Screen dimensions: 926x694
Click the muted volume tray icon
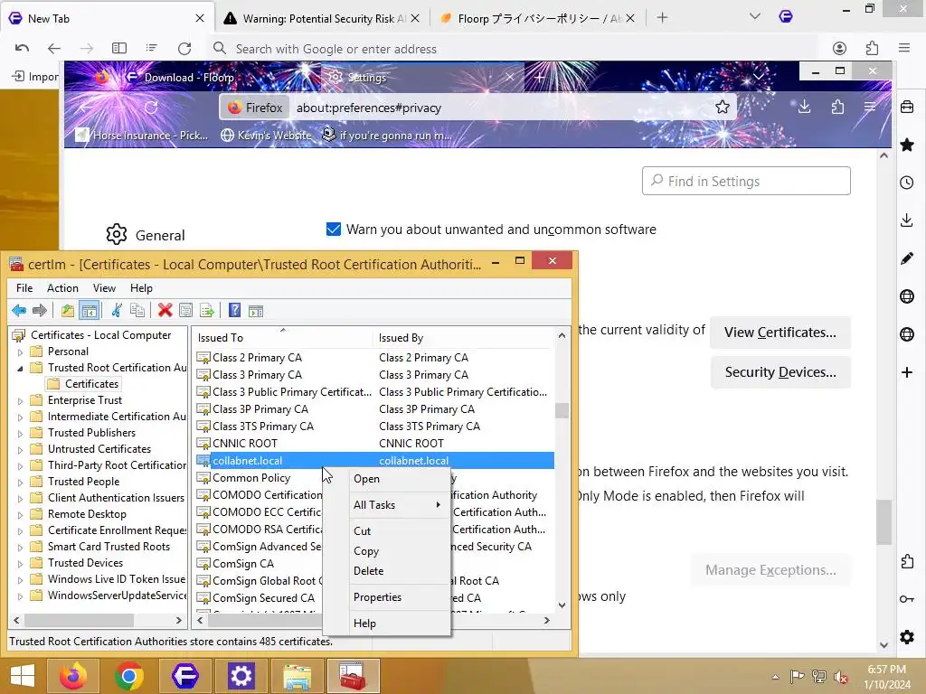[x=840, y=676]
